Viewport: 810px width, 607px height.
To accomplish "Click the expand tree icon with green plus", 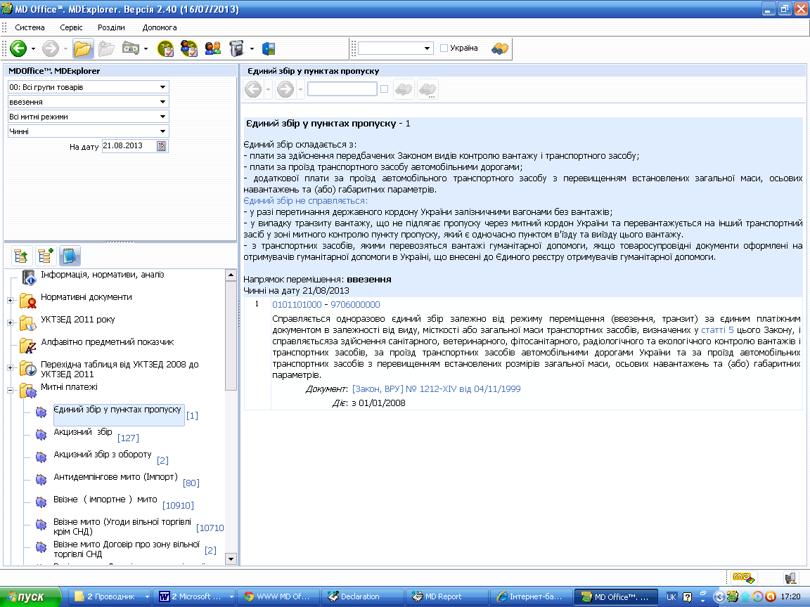I will 46,256.
